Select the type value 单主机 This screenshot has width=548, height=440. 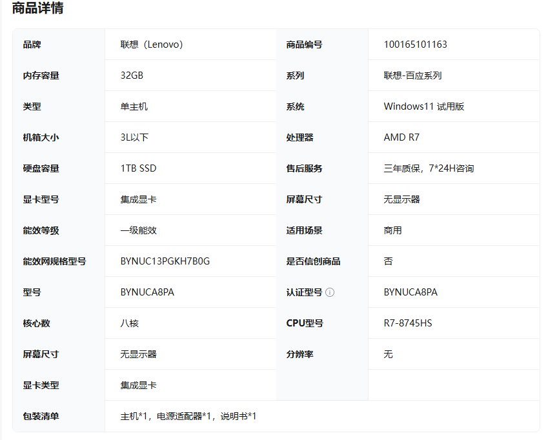click(134, 106)
